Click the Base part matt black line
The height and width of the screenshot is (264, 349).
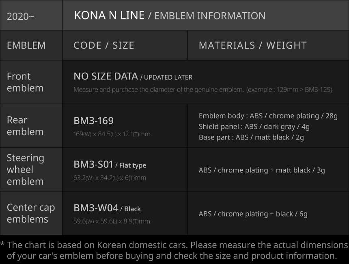251,137
